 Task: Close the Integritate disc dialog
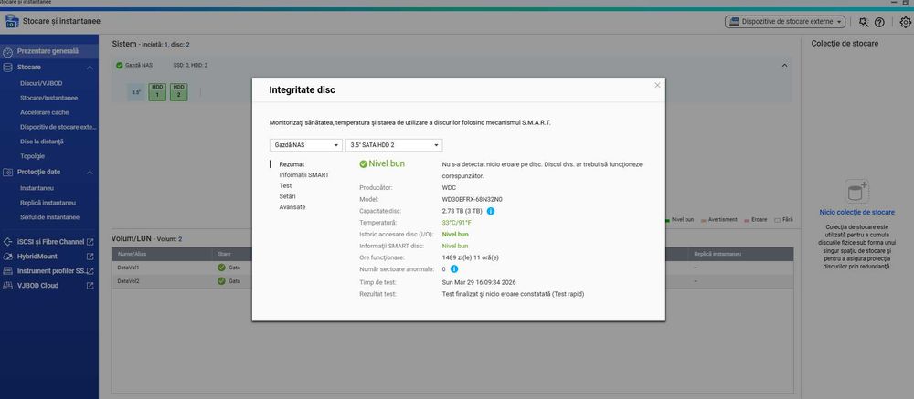coord(657,85)
